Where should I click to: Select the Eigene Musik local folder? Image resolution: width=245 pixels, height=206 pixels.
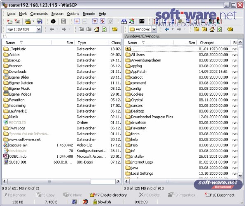(16, 89)
